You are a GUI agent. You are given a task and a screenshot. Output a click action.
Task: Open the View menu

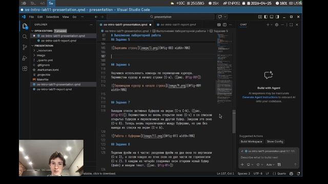tap(66, 17)
